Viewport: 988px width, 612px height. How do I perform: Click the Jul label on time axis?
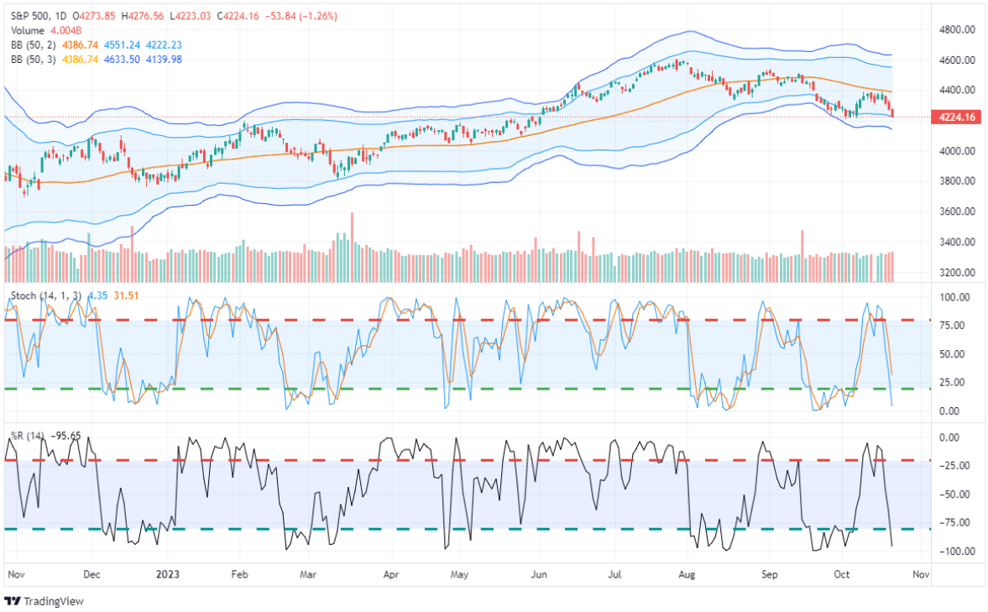[614, 574]
